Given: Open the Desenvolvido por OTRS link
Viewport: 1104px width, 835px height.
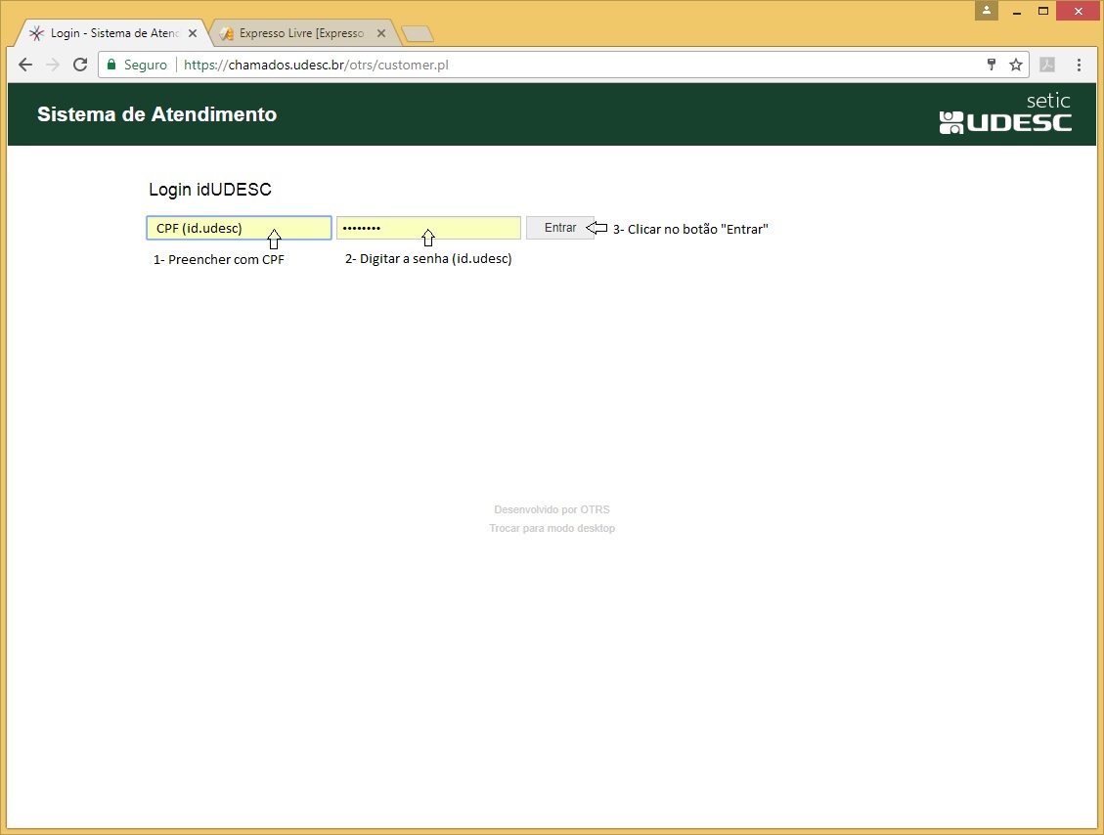Looking at the screenshot, I should coord(552,509).
